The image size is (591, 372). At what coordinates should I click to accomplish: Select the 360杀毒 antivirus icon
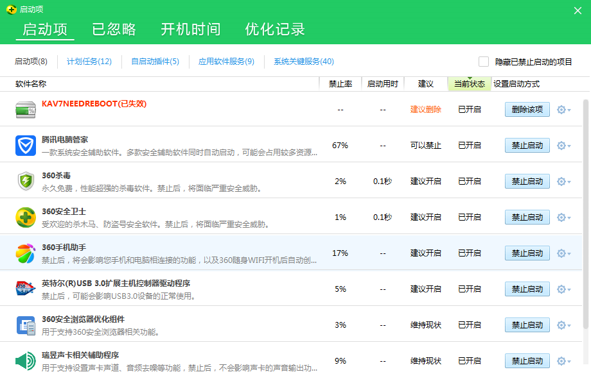[x=26, y=180]
